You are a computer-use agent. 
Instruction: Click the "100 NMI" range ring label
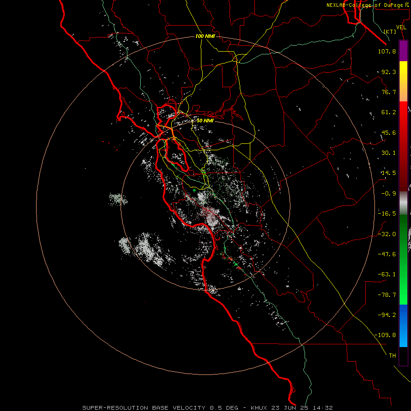point(205,36)
